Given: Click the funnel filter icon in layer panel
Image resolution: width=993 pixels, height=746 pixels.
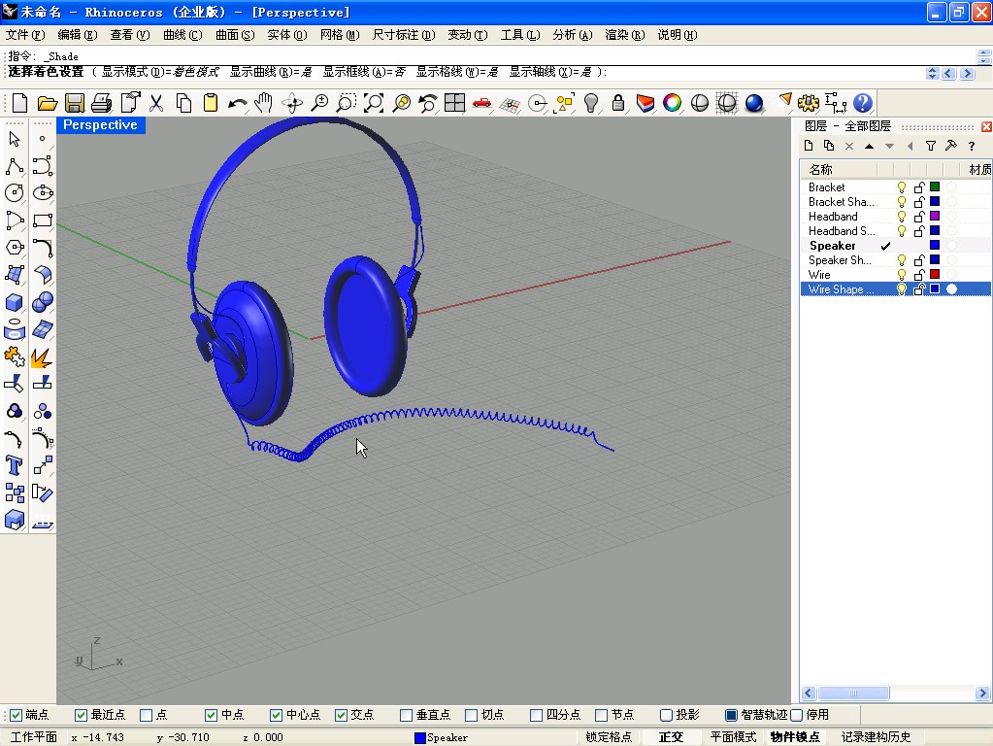Looking at the screenshot, I should [930, 146].
